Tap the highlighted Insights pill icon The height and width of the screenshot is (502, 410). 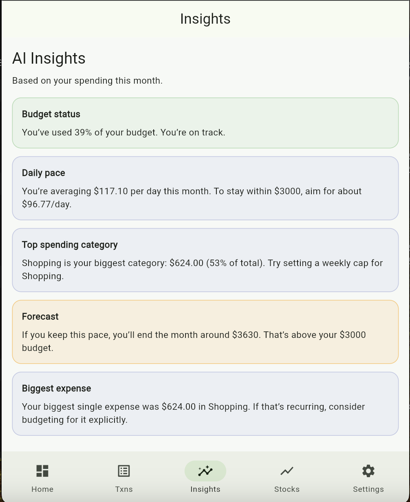click(x=205, y=471)
